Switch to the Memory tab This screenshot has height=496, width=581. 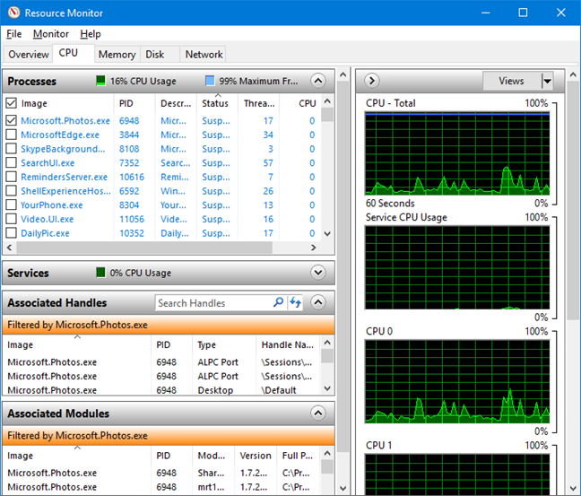pos(117,55)
